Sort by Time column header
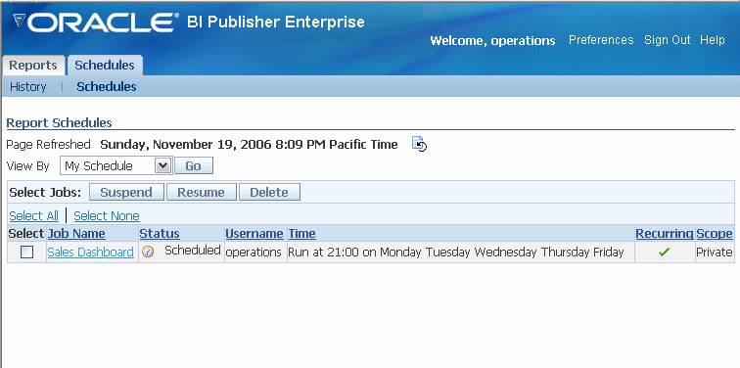Viewport: 740px width, 368px height. [x=302, y=234]
